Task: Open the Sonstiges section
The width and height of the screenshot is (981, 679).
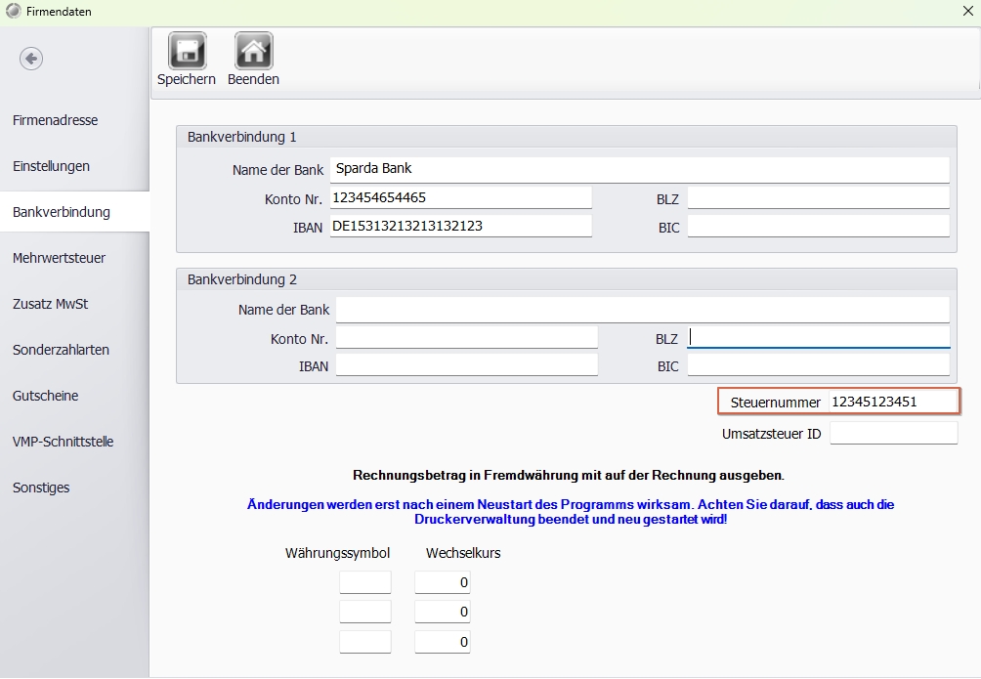Action: click(x=41, y=488)
